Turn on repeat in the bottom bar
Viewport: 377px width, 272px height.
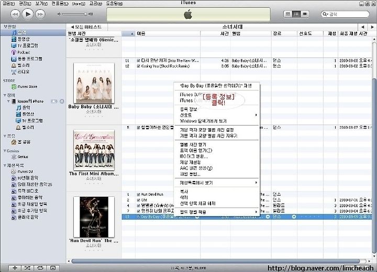coord(40,268)
